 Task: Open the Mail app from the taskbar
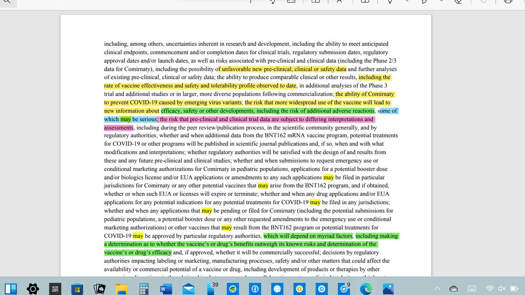188,289
